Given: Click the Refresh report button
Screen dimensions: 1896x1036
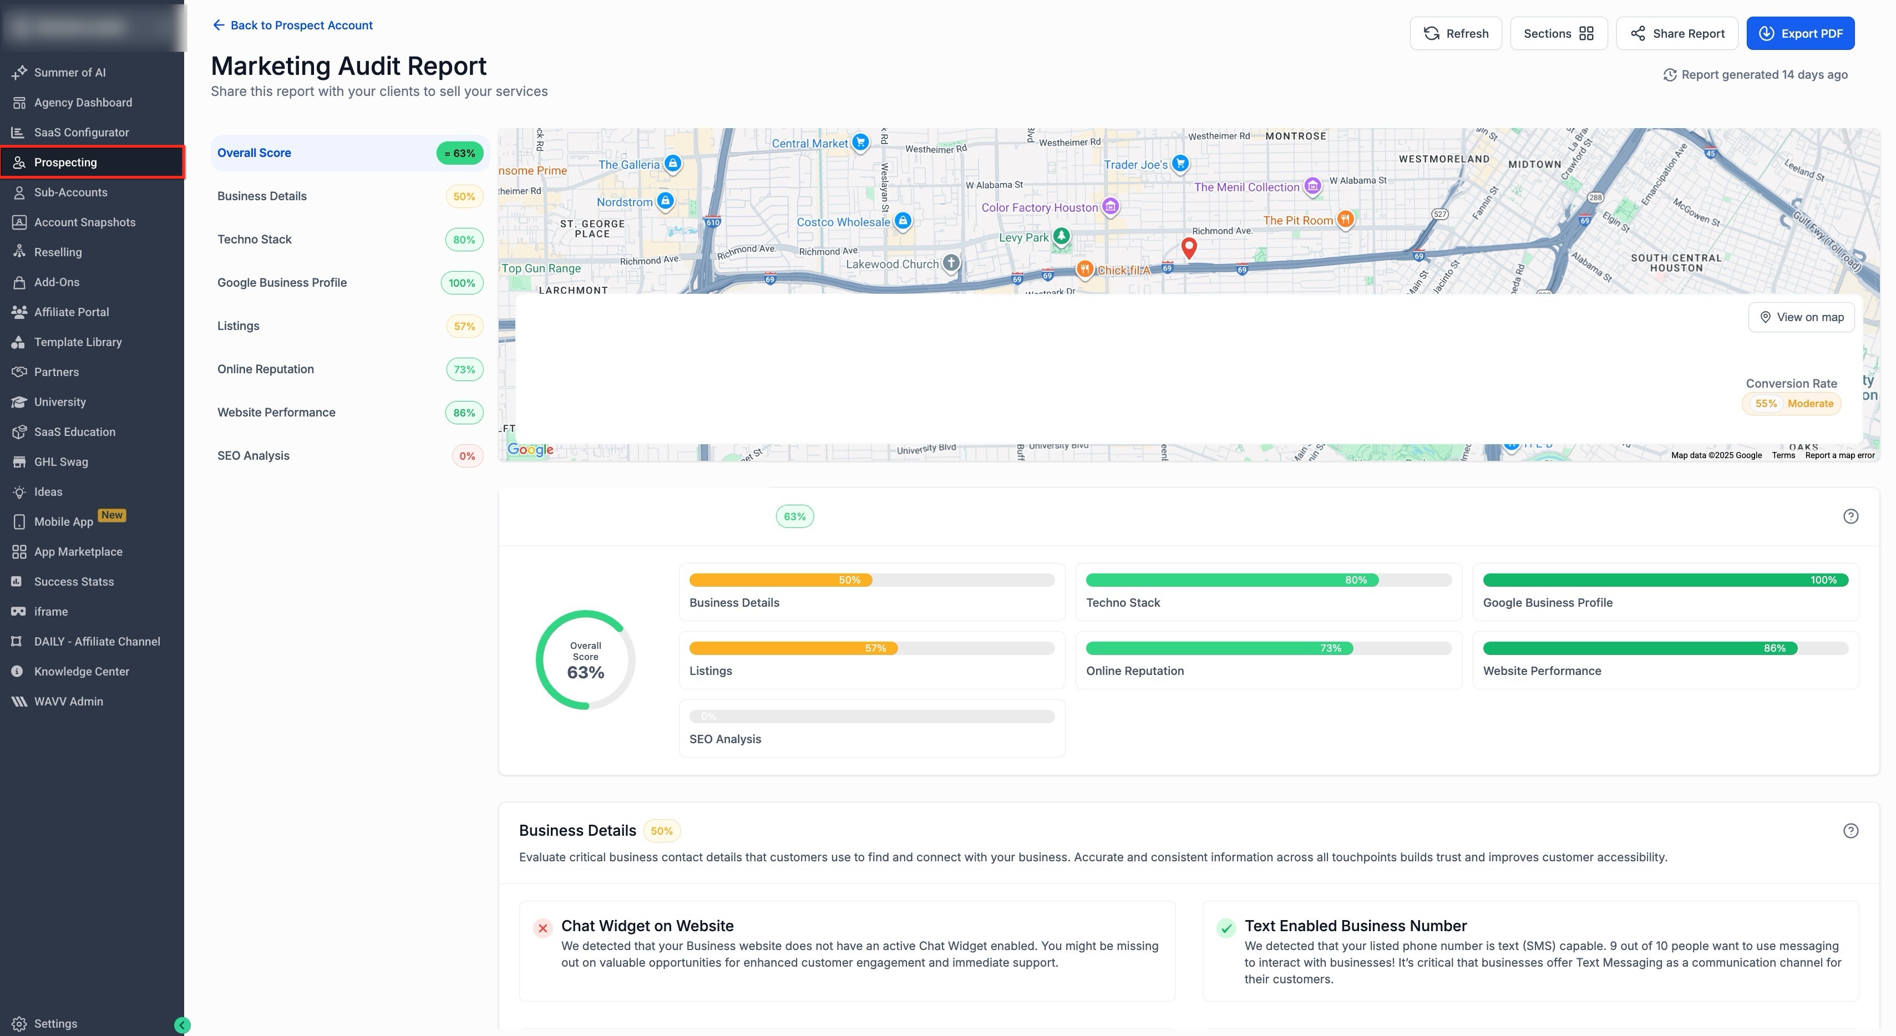Looking at the screenshot, I should click(1455, 33).
